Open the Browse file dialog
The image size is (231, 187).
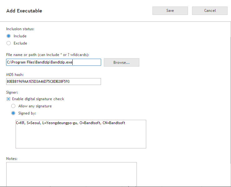pyautogui.click(x=121, y=63)
